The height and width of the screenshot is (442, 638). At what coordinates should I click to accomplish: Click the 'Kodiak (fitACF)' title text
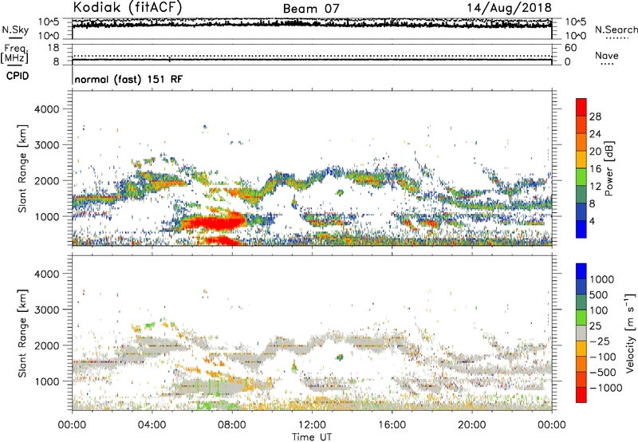click(x=128, y=7)
